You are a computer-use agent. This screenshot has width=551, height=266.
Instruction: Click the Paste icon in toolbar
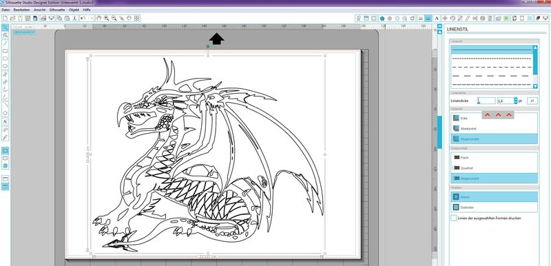[67, 18]
